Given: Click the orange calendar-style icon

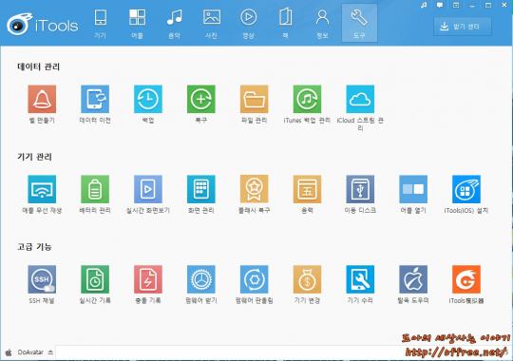Looking at the screenshot, I should click(x=307, y=189).
